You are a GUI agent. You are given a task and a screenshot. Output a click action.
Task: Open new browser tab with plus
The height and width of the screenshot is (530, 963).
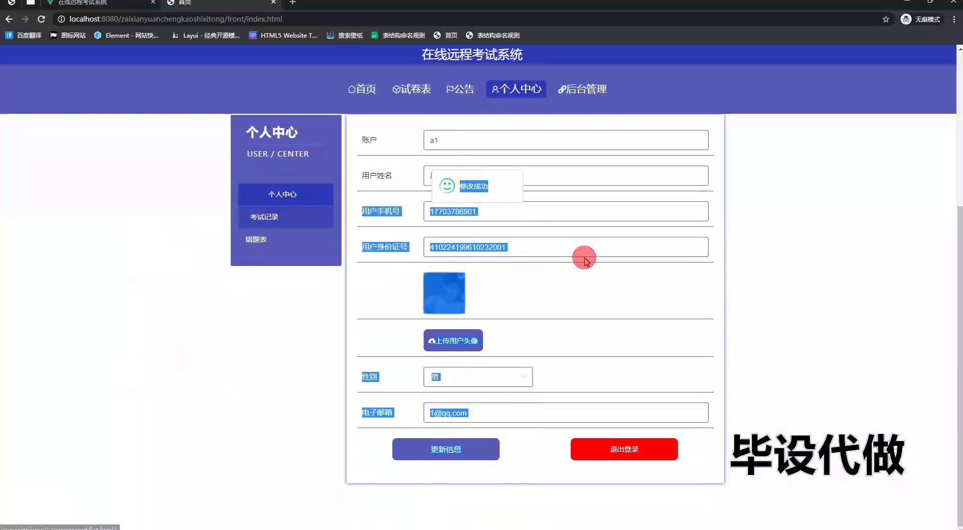pyautogui.click(x=292, y=3)
